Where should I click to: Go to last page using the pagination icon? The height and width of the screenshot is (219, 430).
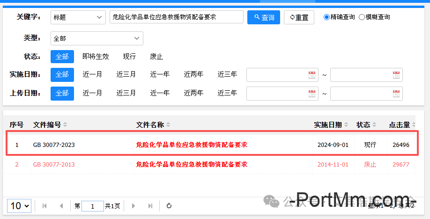tap(150, 206)
